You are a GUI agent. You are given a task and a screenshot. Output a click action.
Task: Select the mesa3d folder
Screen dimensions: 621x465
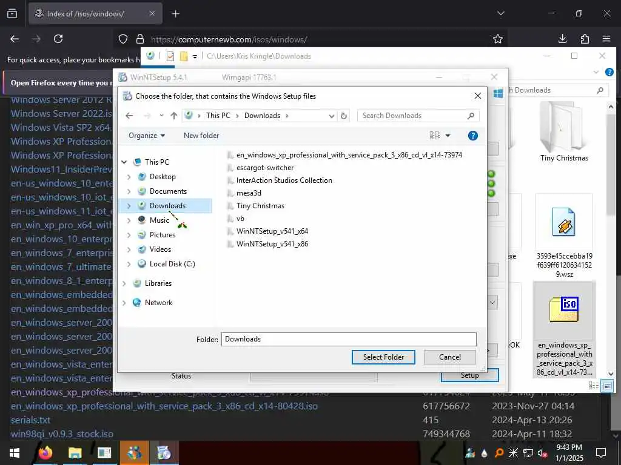click(x=249, y=193)
